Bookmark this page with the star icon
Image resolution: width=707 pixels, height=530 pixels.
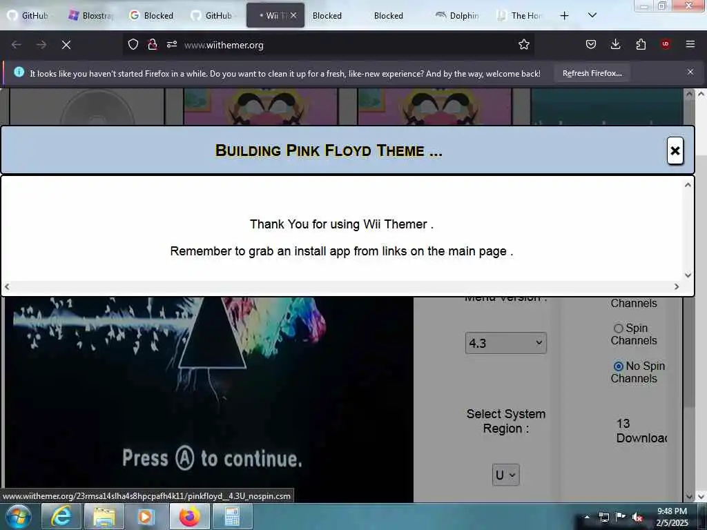[x=523, y=44]
